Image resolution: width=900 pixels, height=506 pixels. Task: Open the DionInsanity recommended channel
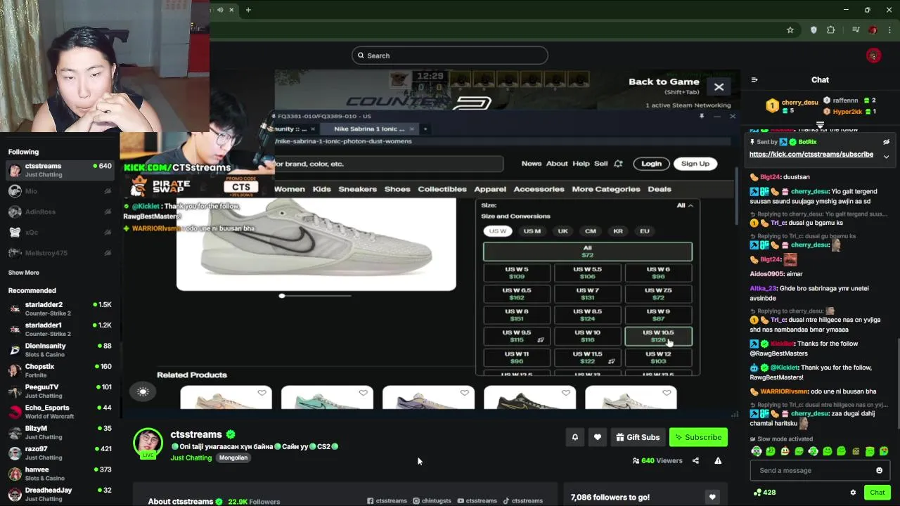(x=60, y=350)
